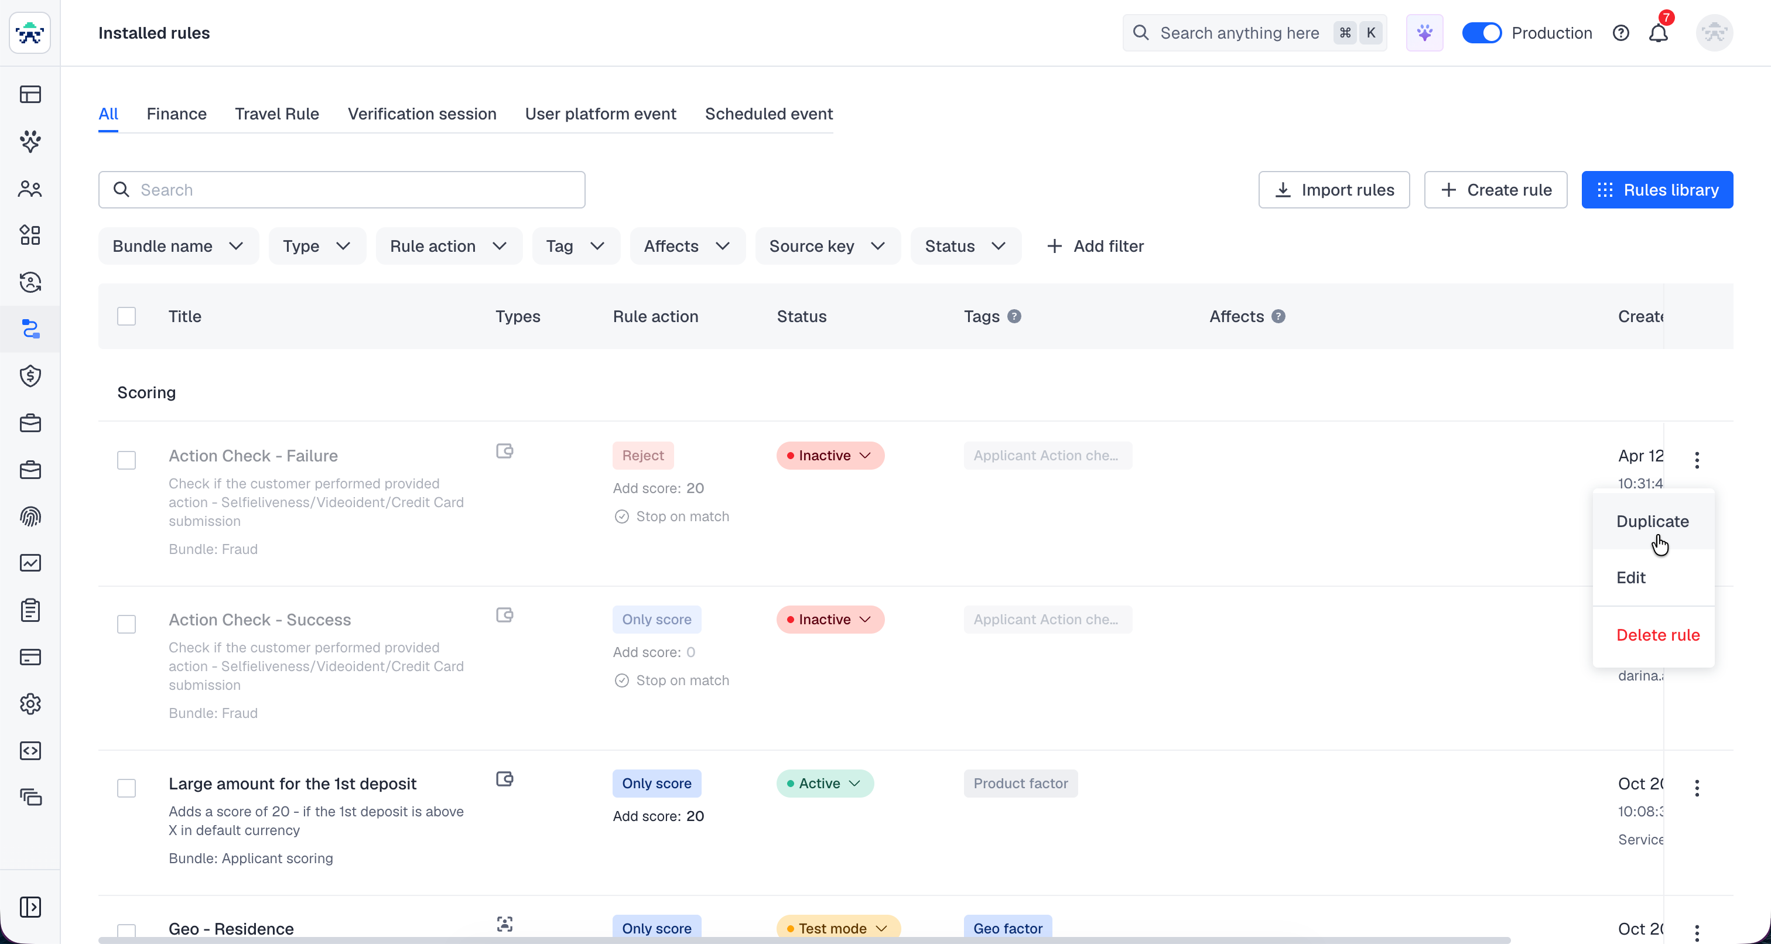Open the settings gear in sidebar
The image size is (1771, 944).
(x=30, y=703)
